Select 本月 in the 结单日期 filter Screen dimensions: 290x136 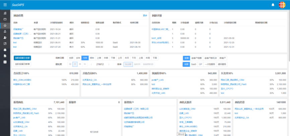(127, 58)
